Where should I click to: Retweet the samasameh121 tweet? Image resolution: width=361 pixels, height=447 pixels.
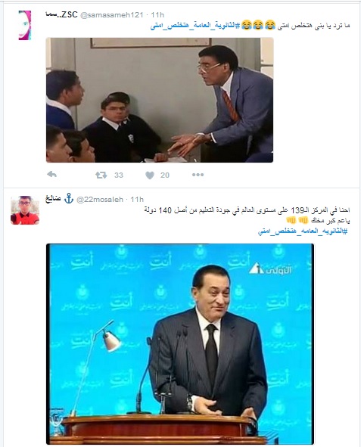pyautogui.click(x=101, y=175)
